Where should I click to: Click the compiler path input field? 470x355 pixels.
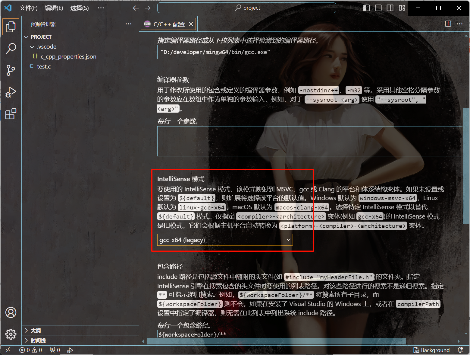[310, 52]
